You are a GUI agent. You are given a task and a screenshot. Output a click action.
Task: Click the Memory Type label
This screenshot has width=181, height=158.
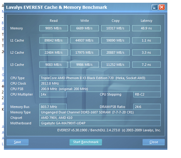coord(20,113)
